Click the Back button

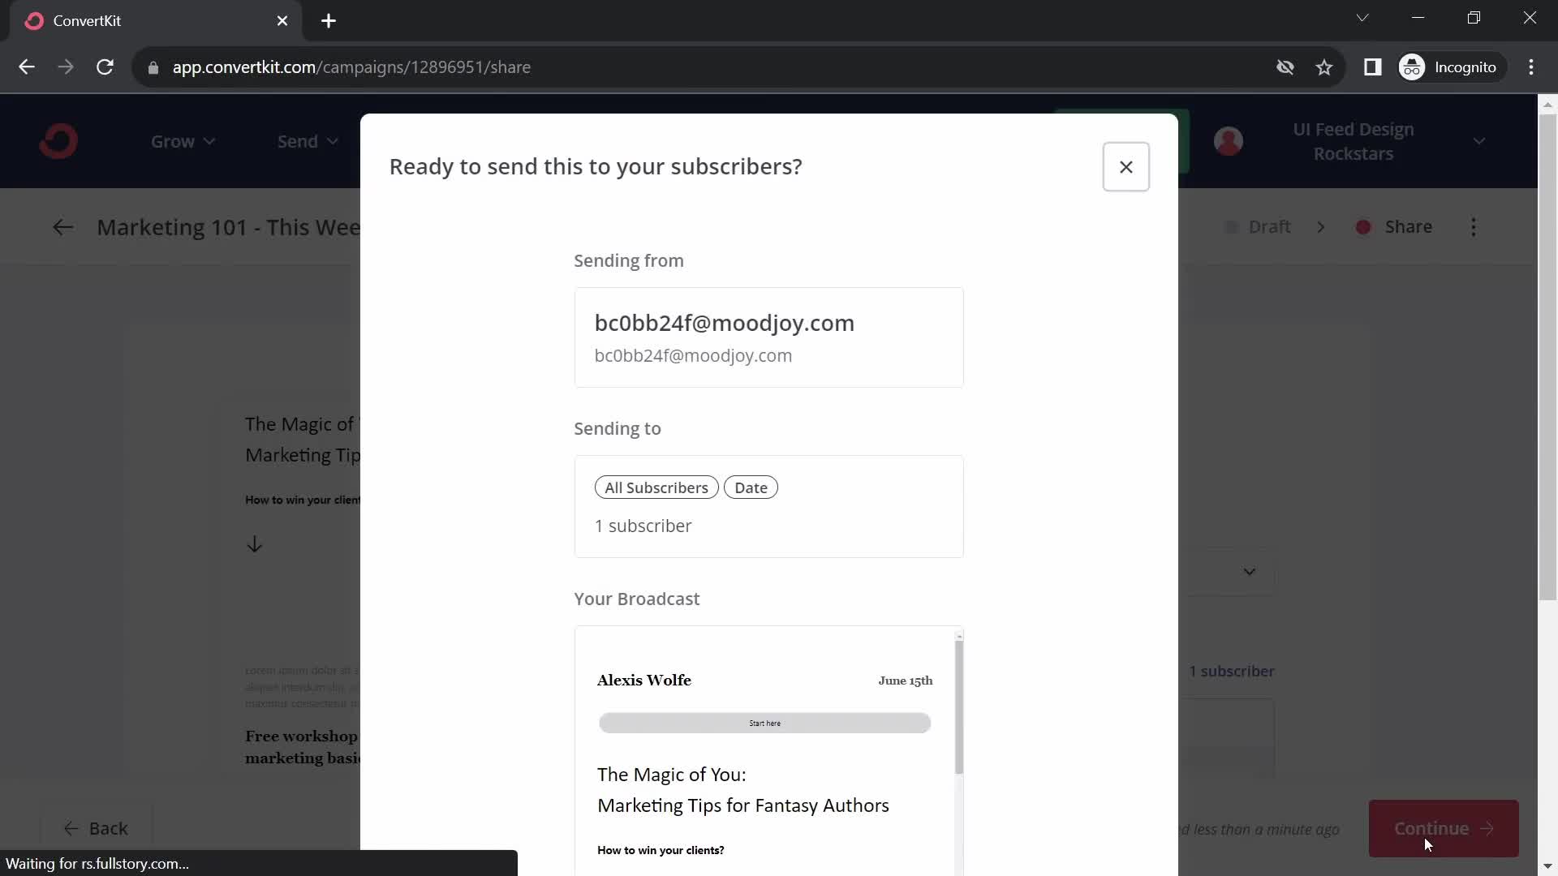95,827
